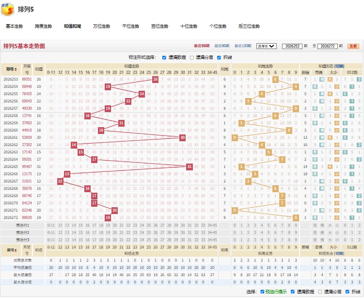Switch to 和值和尾 tab
This screenshot has height=298, width=364.
(x=72, y=26)
